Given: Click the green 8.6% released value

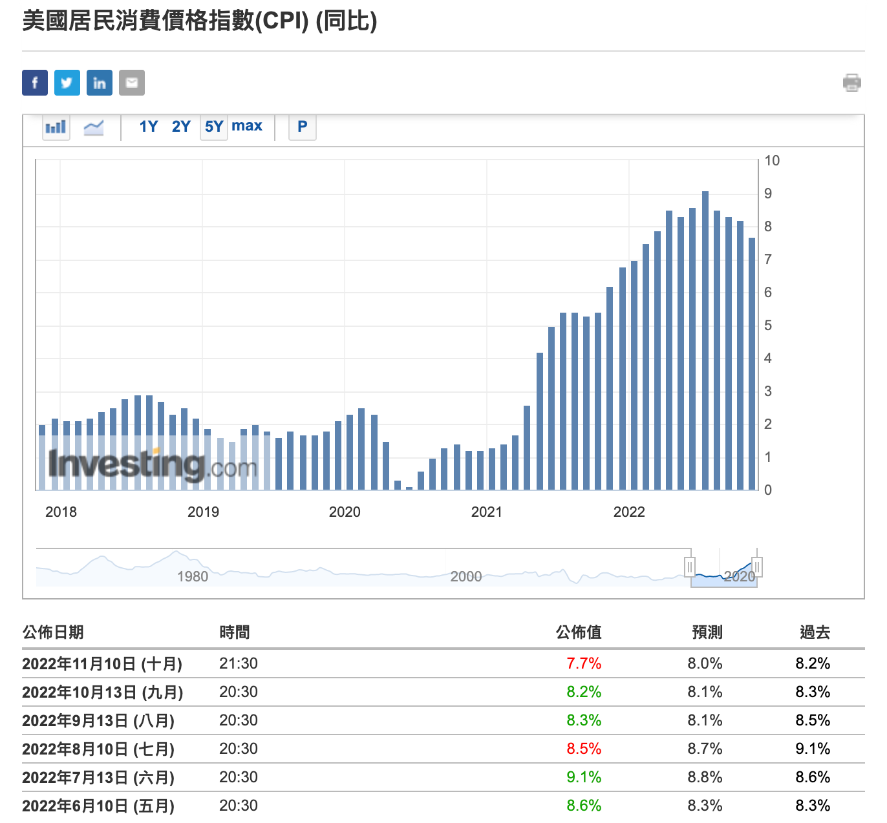Looking at the screenshot, I should pyautogui.click(x=584, y=806).
